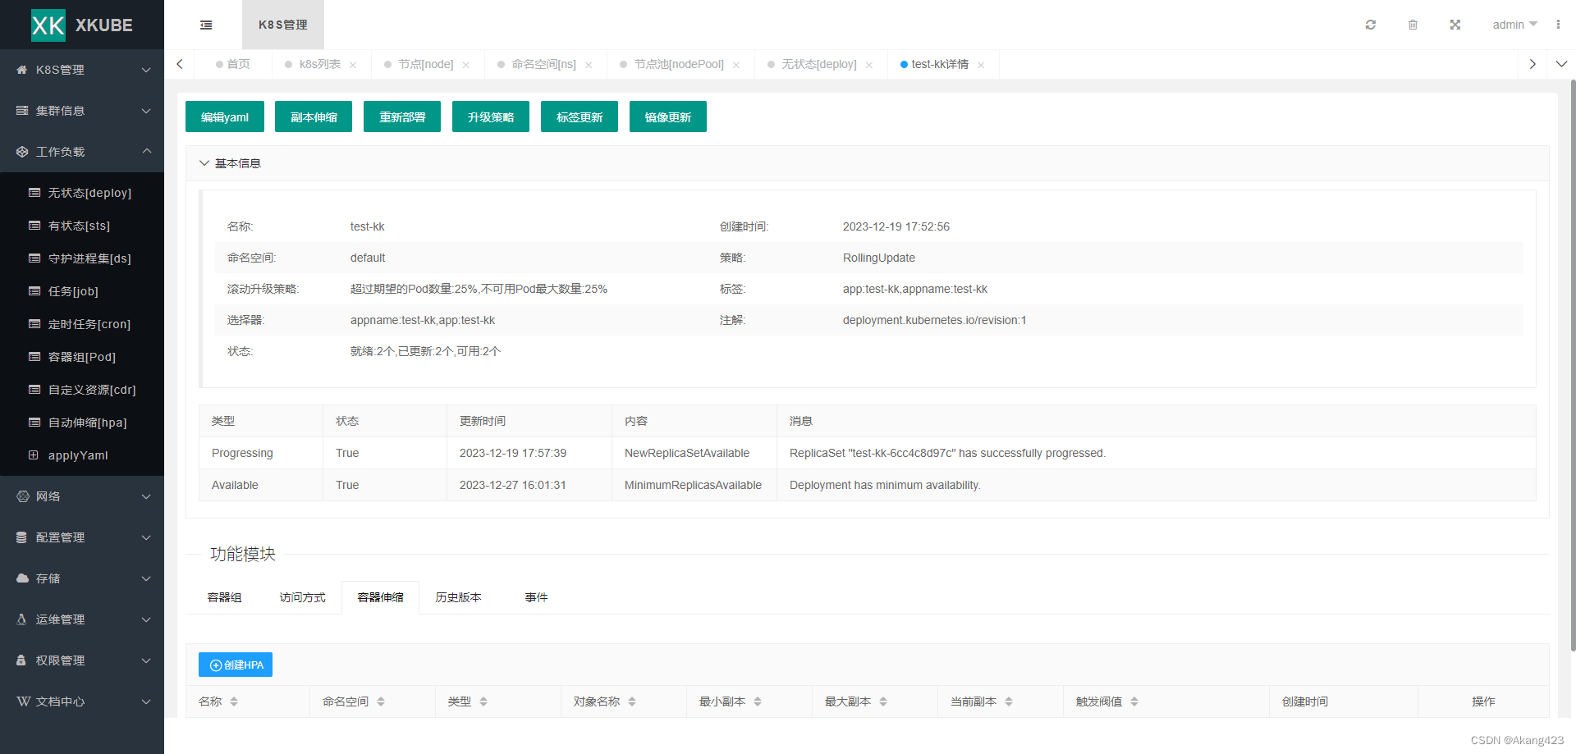
Task: Open 定时任务[cron] in the sidebar
Action: point(82,324)
